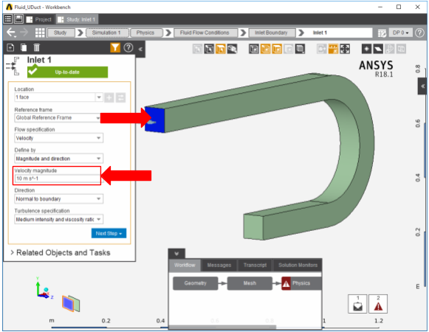Click the greyed section view icon
429x332 pixels.
pyautogui.click(x=401, y=49)
